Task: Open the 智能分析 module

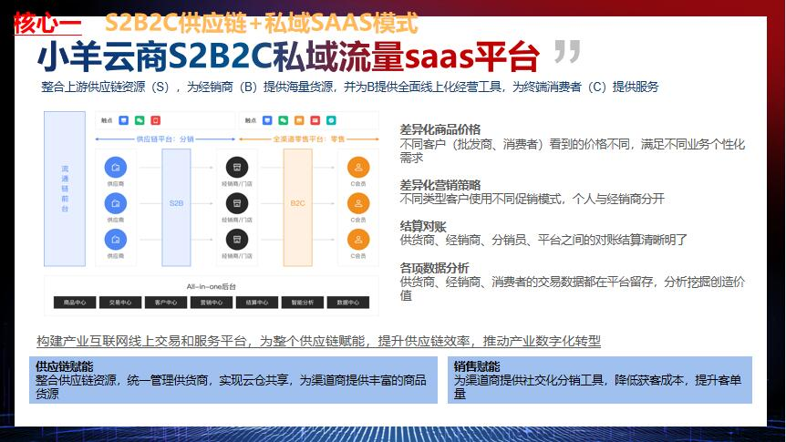Action: [x=303, y=302]
